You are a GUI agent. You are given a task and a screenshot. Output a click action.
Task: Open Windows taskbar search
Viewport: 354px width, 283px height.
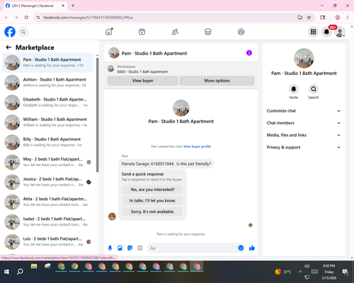(x=20, y=272)
